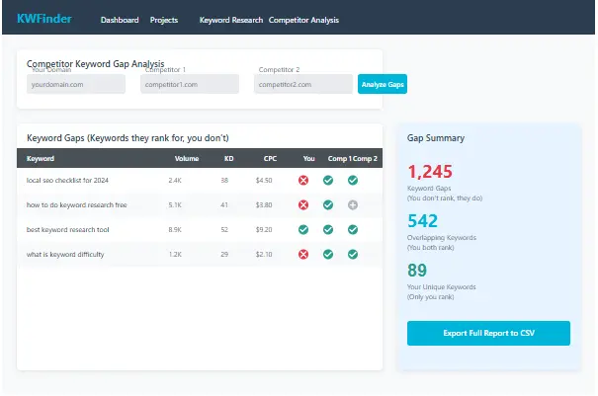598x396 pixels.
Task: Click the Gap Summary heading
Action: point(436,138)
